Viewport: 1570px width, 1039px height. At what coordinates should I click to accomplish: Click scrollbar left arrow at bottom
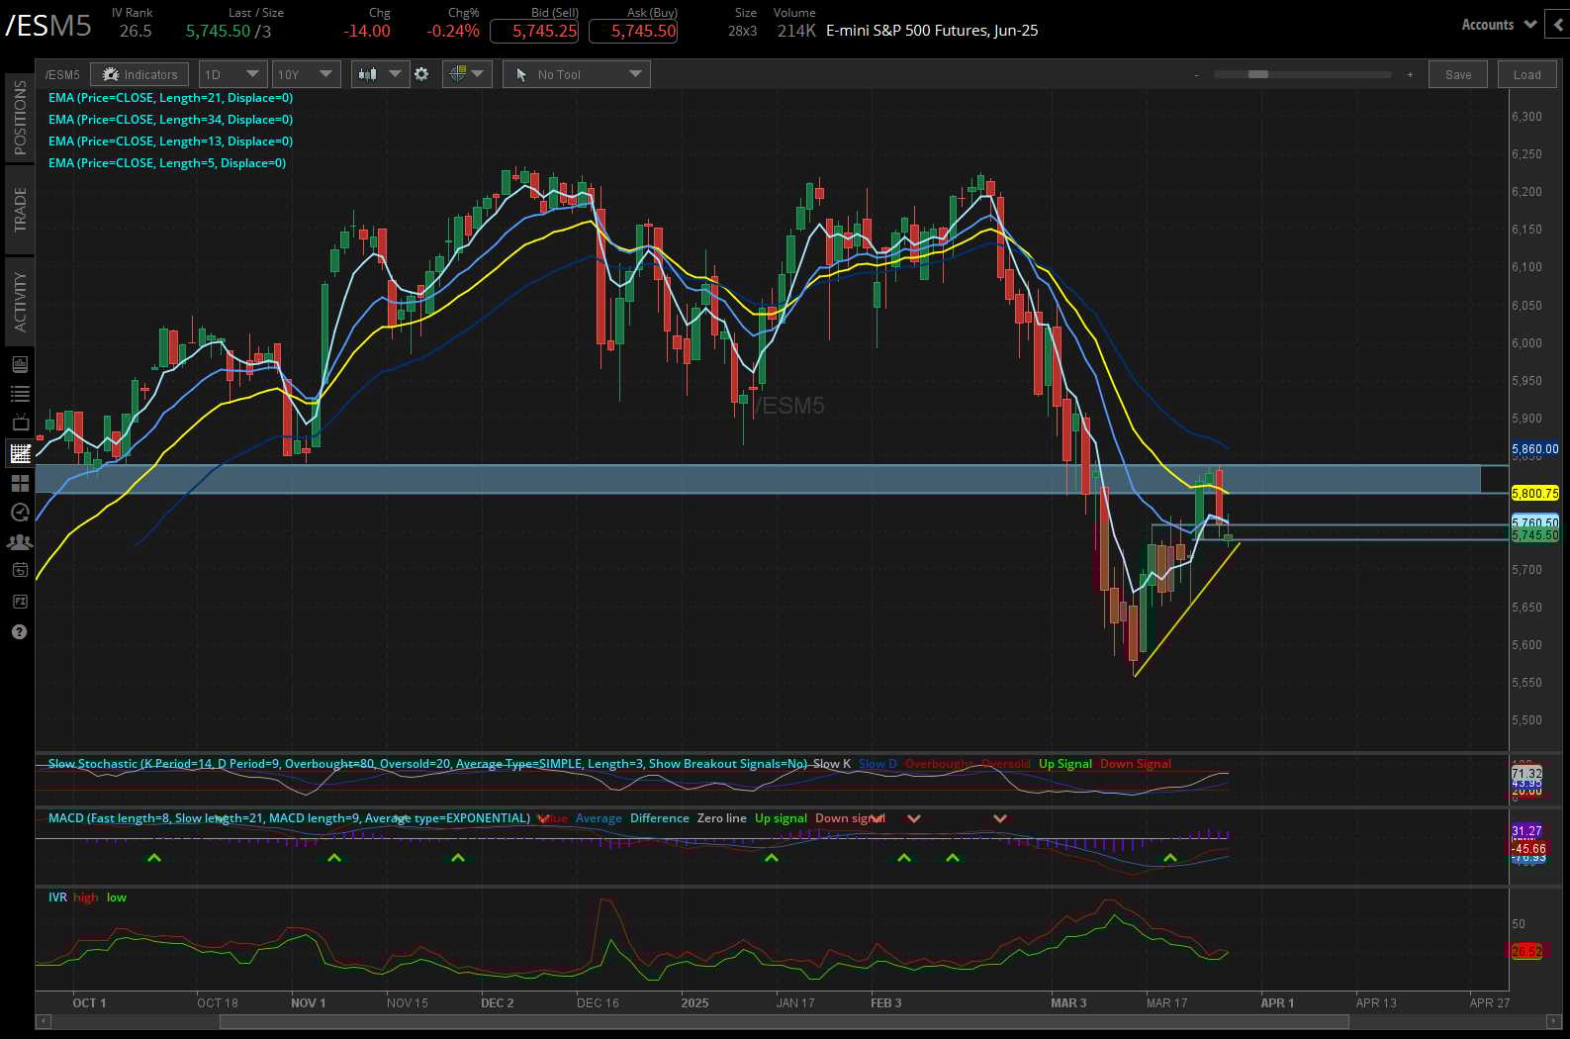(x=43, y=1021)
